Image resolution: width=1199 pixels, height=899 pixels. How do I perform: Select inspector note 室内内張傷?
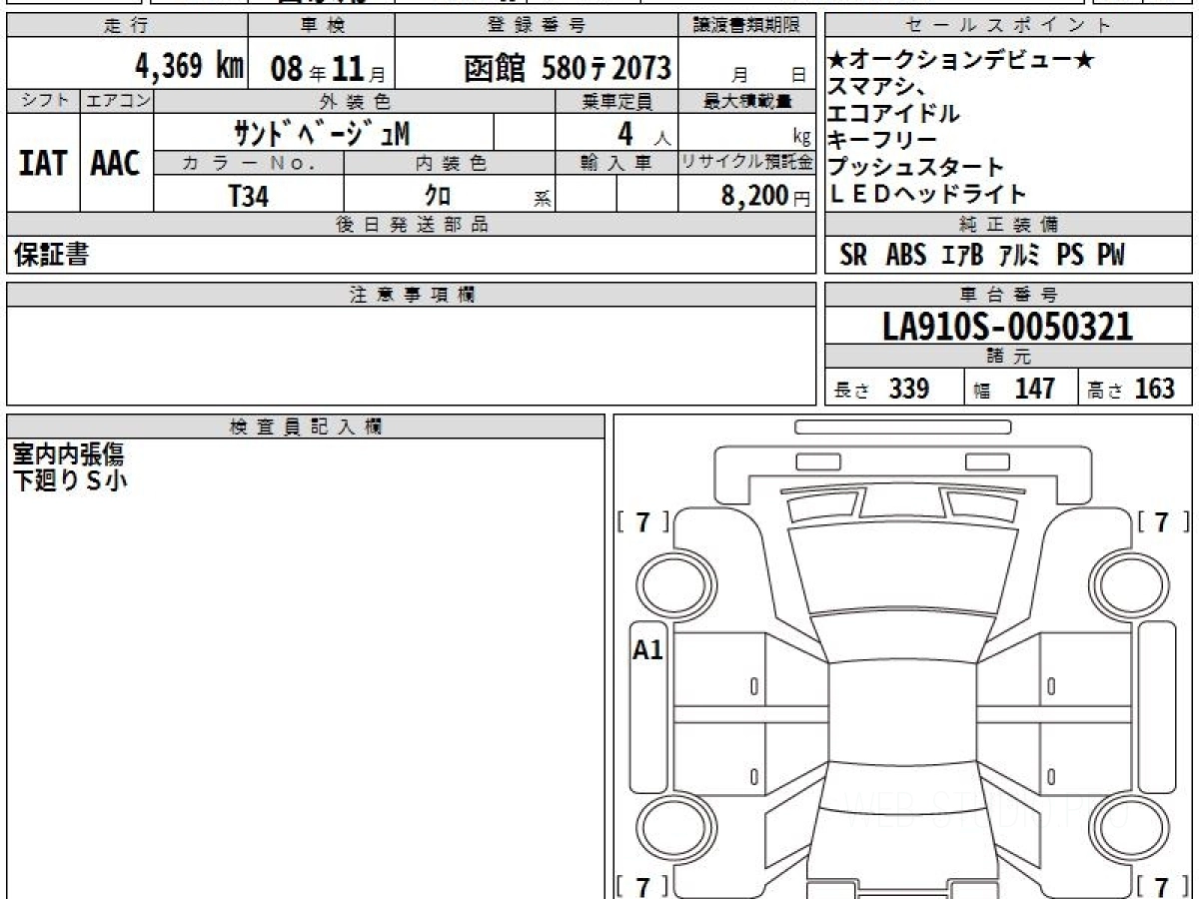(68, 455)
